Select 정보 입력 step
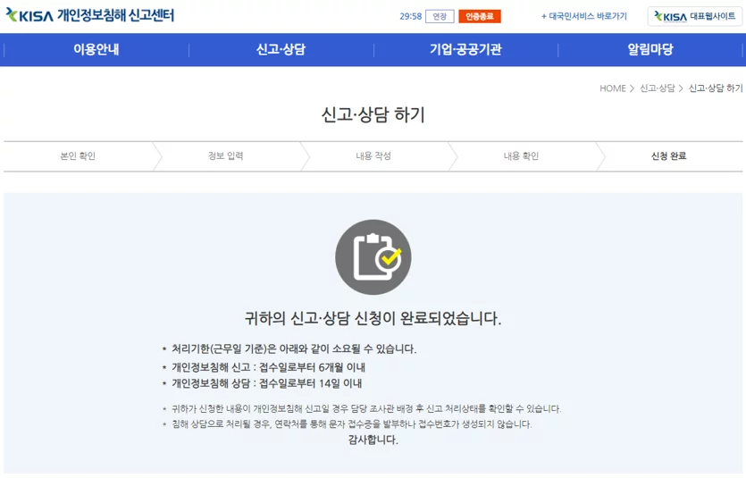Viewport: 746px width, 478px height. (x=225, y=156)
